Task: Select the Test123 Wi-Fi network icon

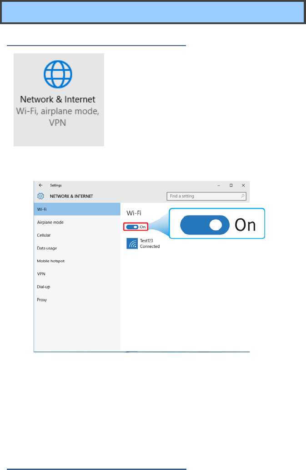Action: point(132,243)
